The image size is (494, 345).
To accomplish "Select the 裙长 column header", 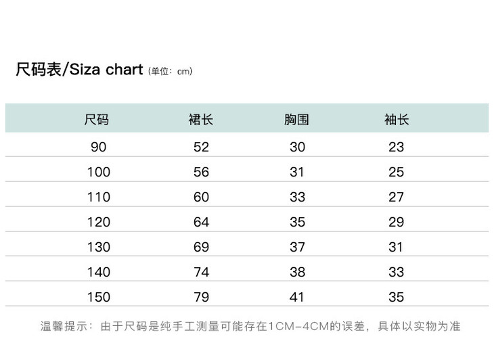I will tap(201, 120).
